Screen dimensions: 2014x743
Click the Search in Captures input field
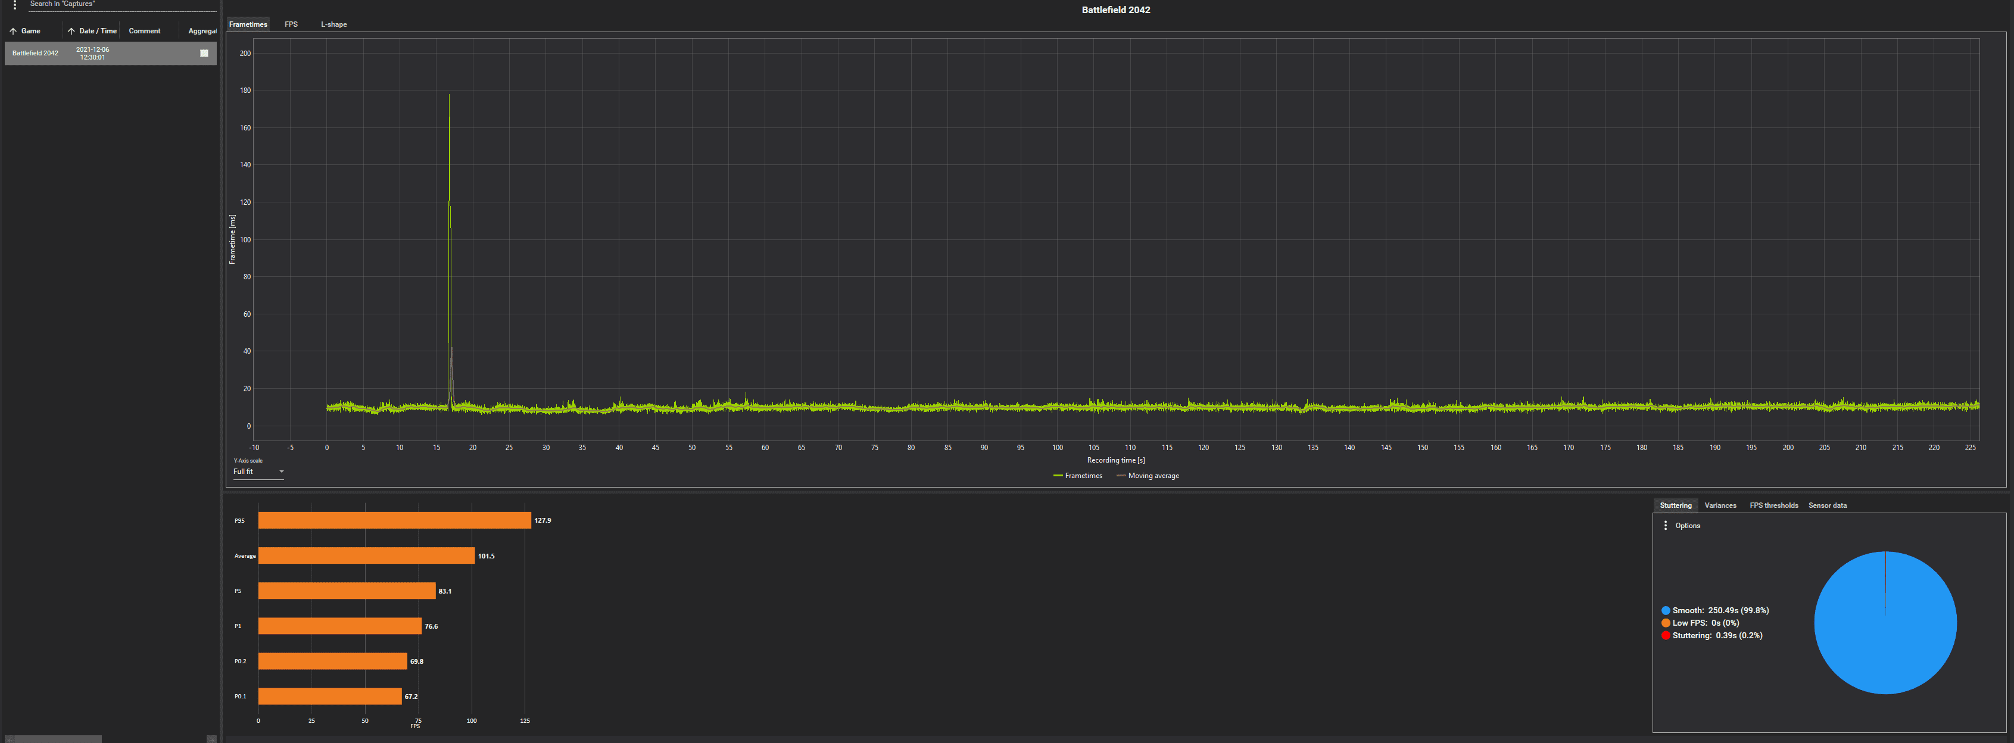coord(122,5)
